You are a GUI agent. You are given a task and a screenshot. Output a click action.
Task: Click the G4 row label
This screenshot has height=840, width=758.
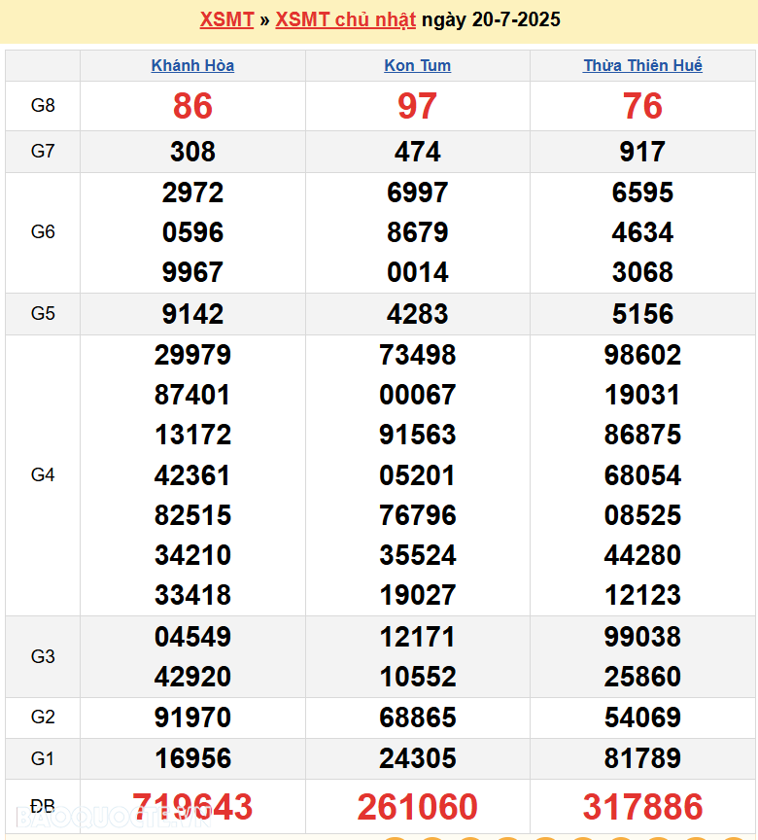(43, 474)
